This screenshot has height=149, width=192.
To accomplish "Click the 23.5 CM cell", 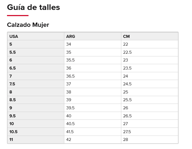I will tap(150, 68).
